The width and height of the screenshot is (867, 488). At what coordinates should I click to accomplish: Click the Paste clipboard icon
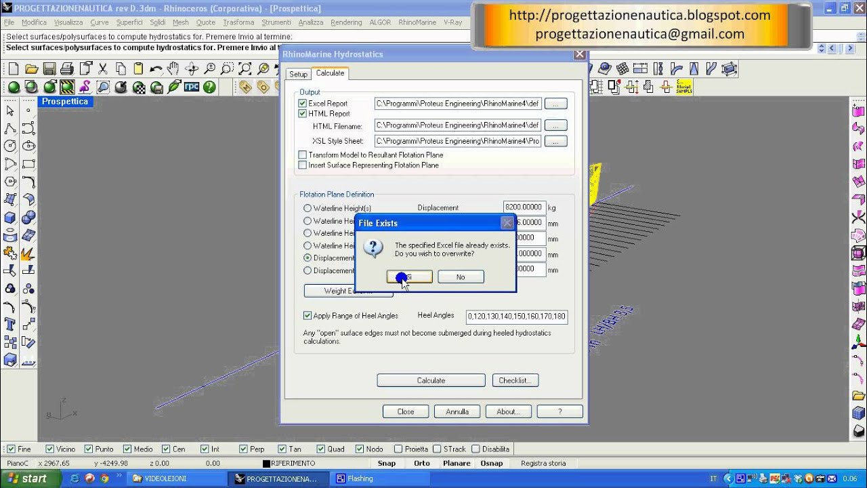pyautogui.click(x=138, y=68)
